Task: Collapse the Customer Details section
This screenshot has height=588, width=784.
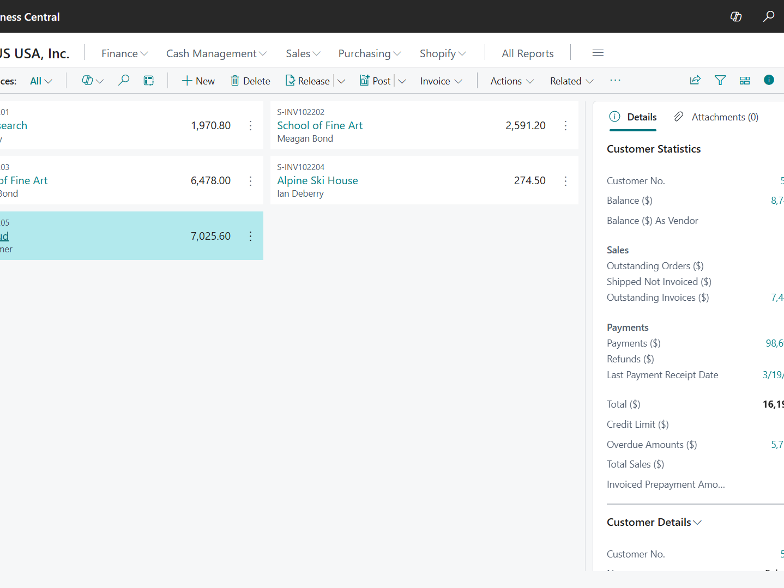Action: pos(697,522)
